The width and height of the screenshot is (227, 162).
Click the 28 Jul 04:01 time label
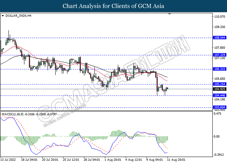pos(92,160)
